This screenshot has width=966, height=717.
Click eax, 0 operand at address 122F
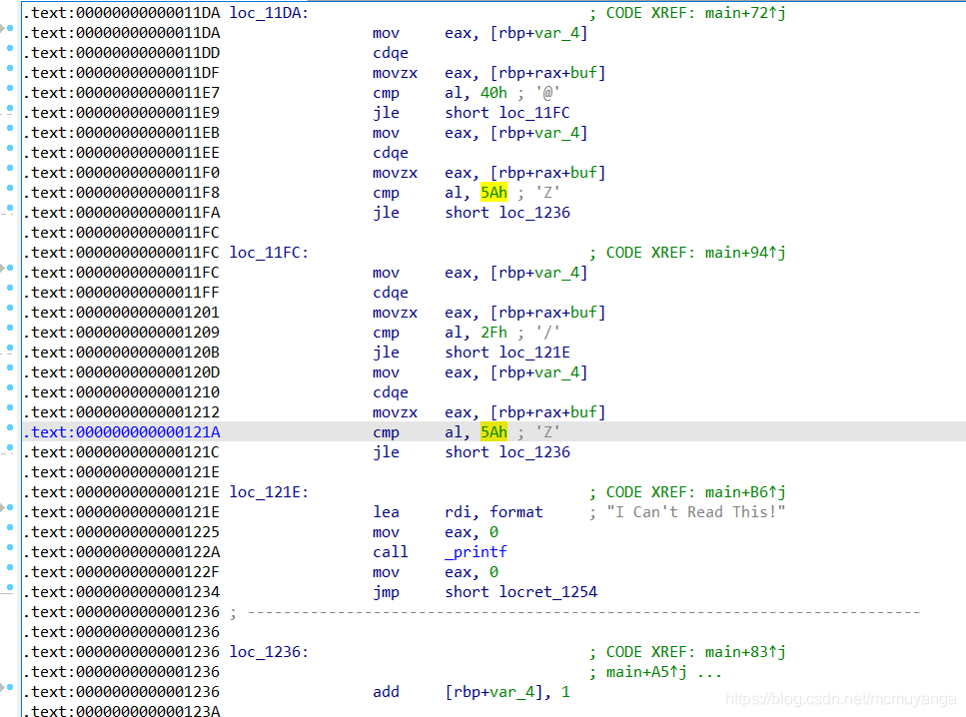point(472,572)
